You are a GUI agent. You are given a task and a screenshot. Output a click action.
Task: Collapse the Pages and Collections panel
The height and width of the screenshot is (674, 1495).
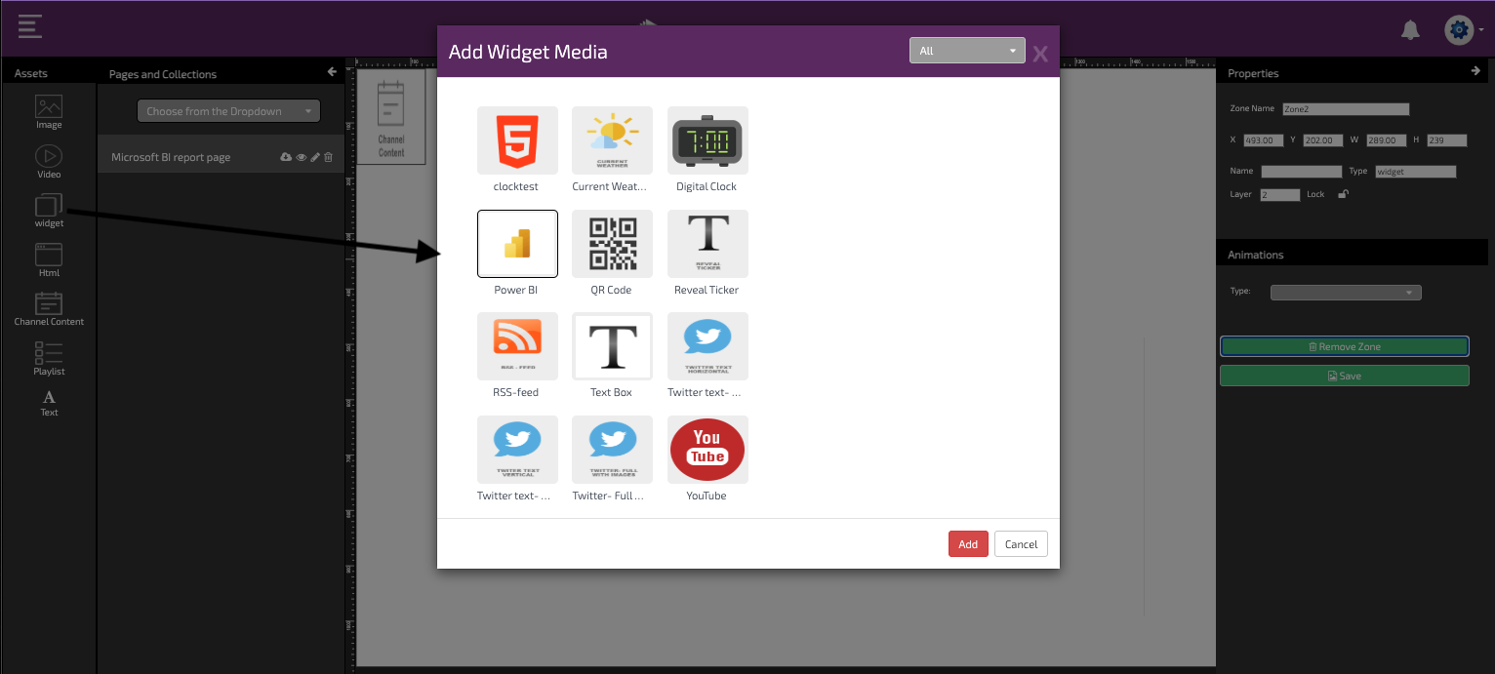(x=332, y=71)
